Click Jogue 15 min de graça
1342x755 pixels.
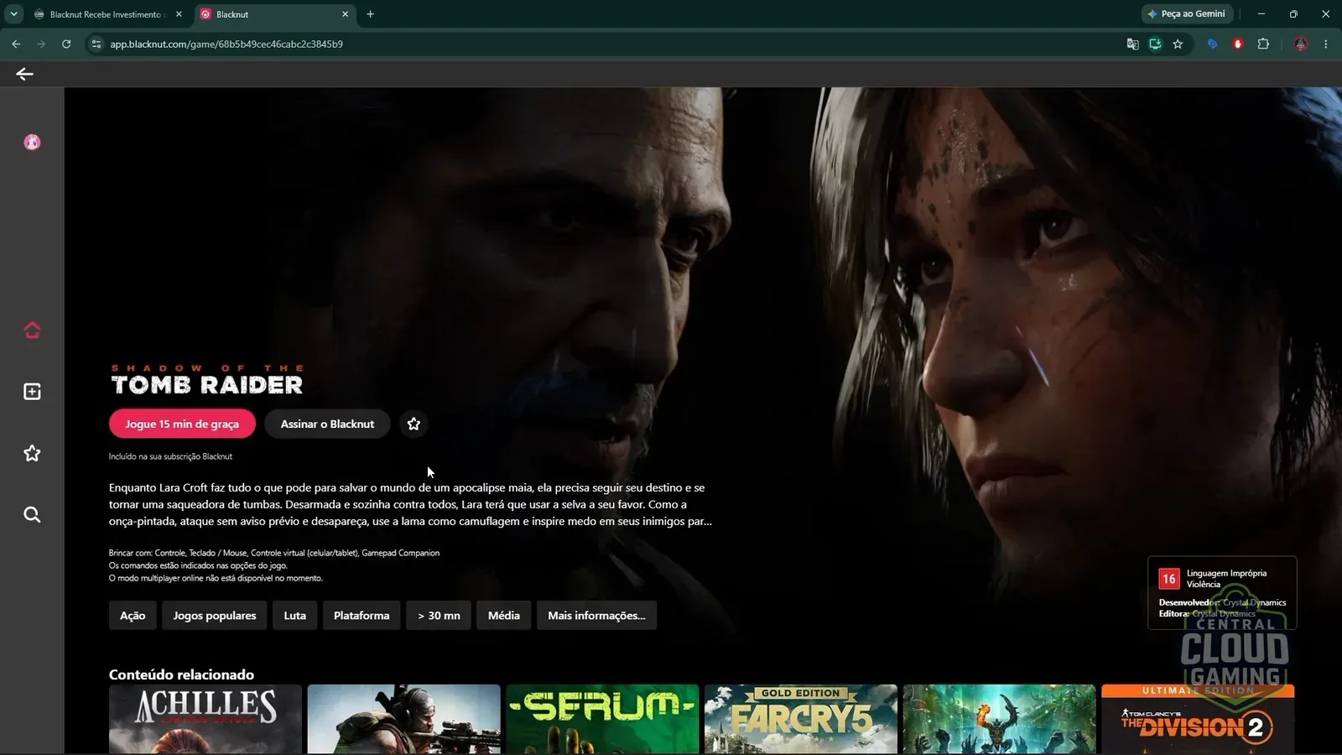(x=182, y=424)
